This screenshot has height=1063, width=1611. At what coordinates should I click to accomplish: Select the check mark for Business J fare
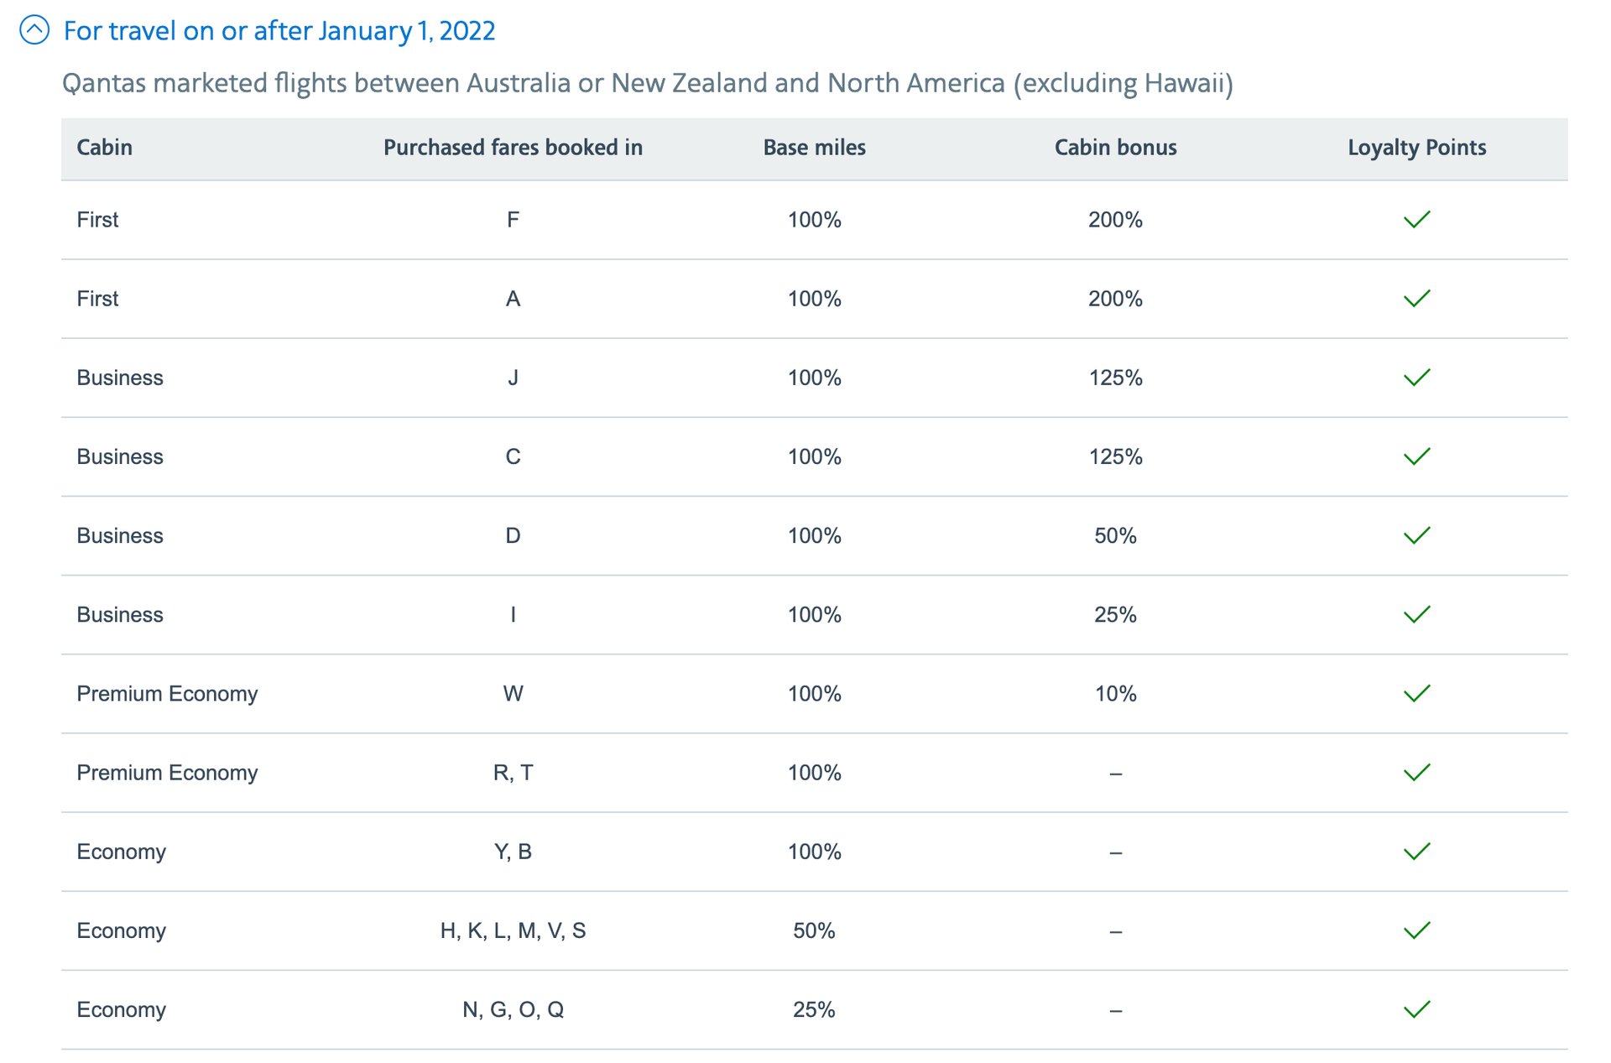click(x=1416, y=378)
